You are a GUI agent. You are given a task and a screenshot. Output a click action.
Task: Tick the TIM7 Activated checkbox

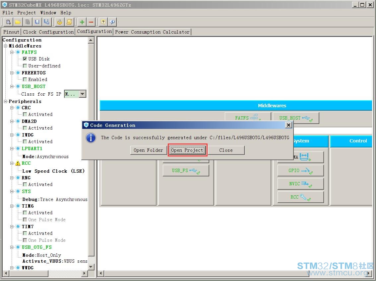point(25,233)
